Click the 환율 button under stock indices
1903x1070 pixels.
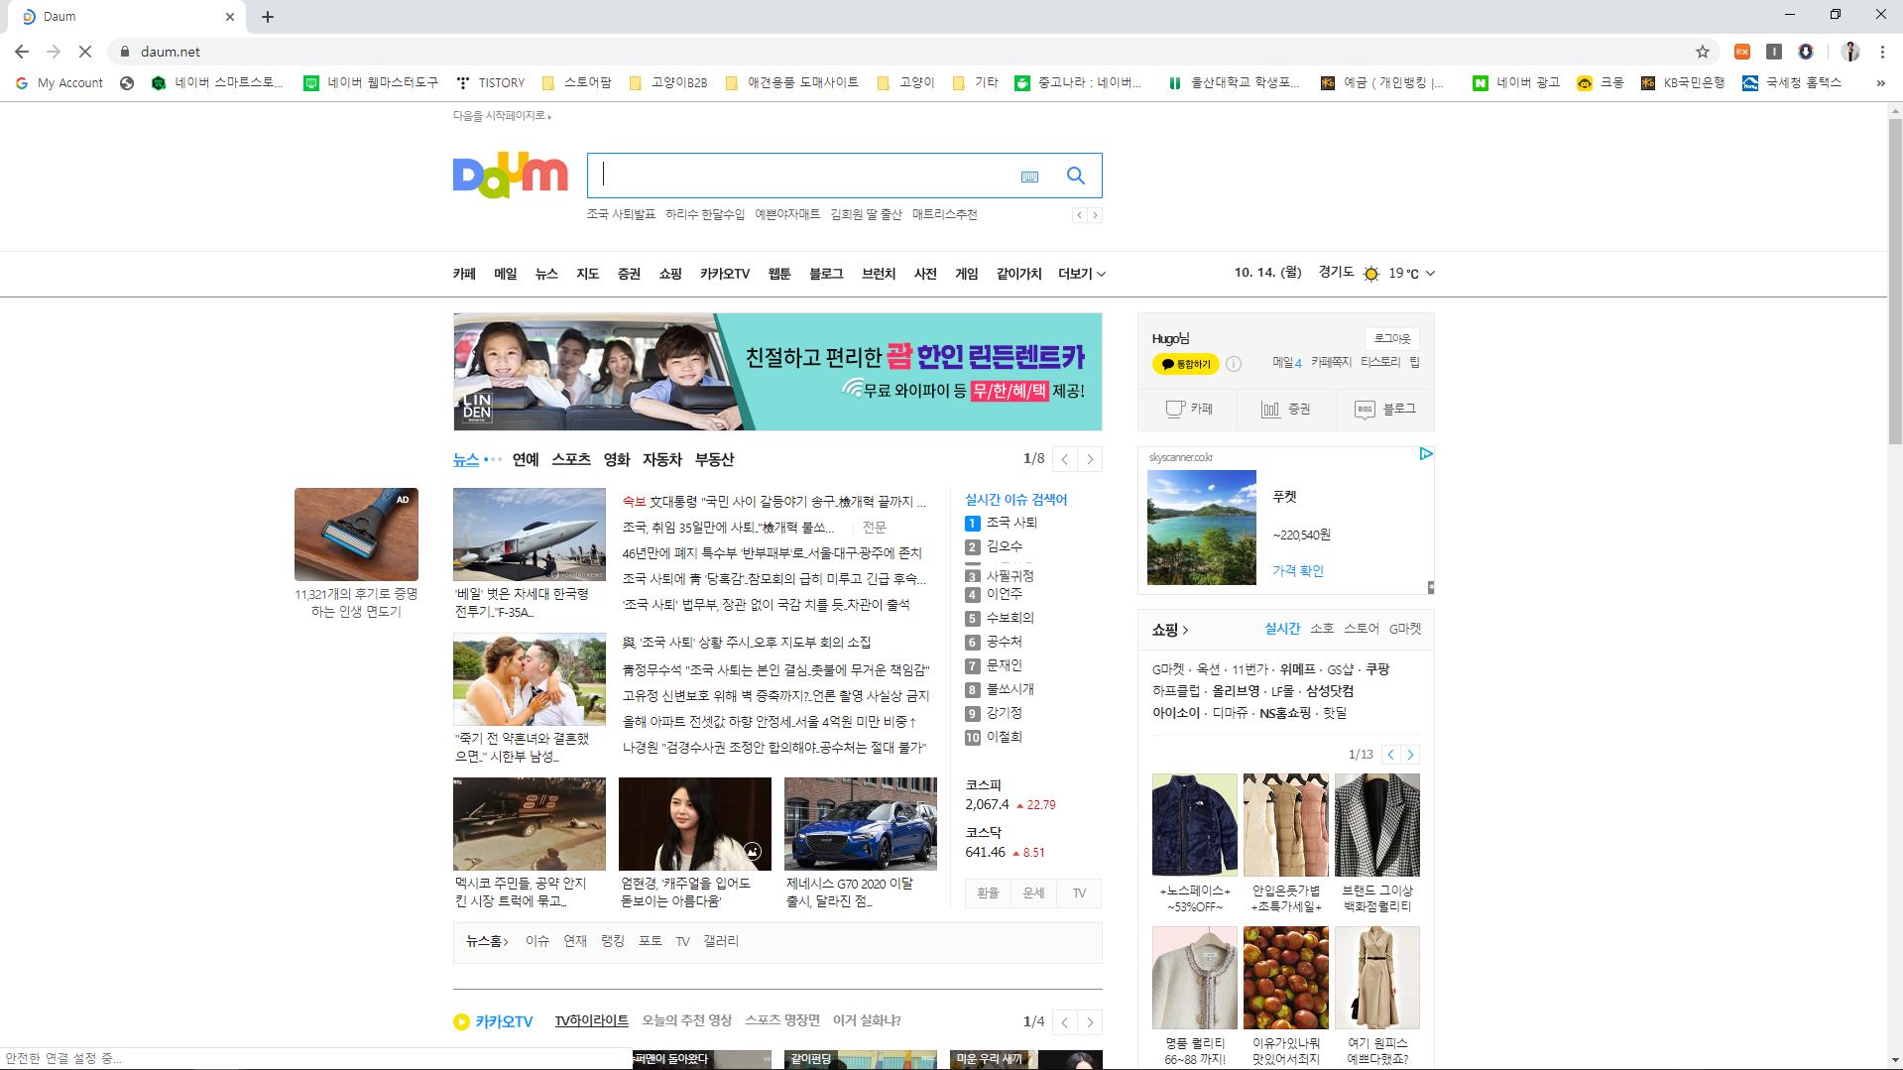[x=988, y=893]
